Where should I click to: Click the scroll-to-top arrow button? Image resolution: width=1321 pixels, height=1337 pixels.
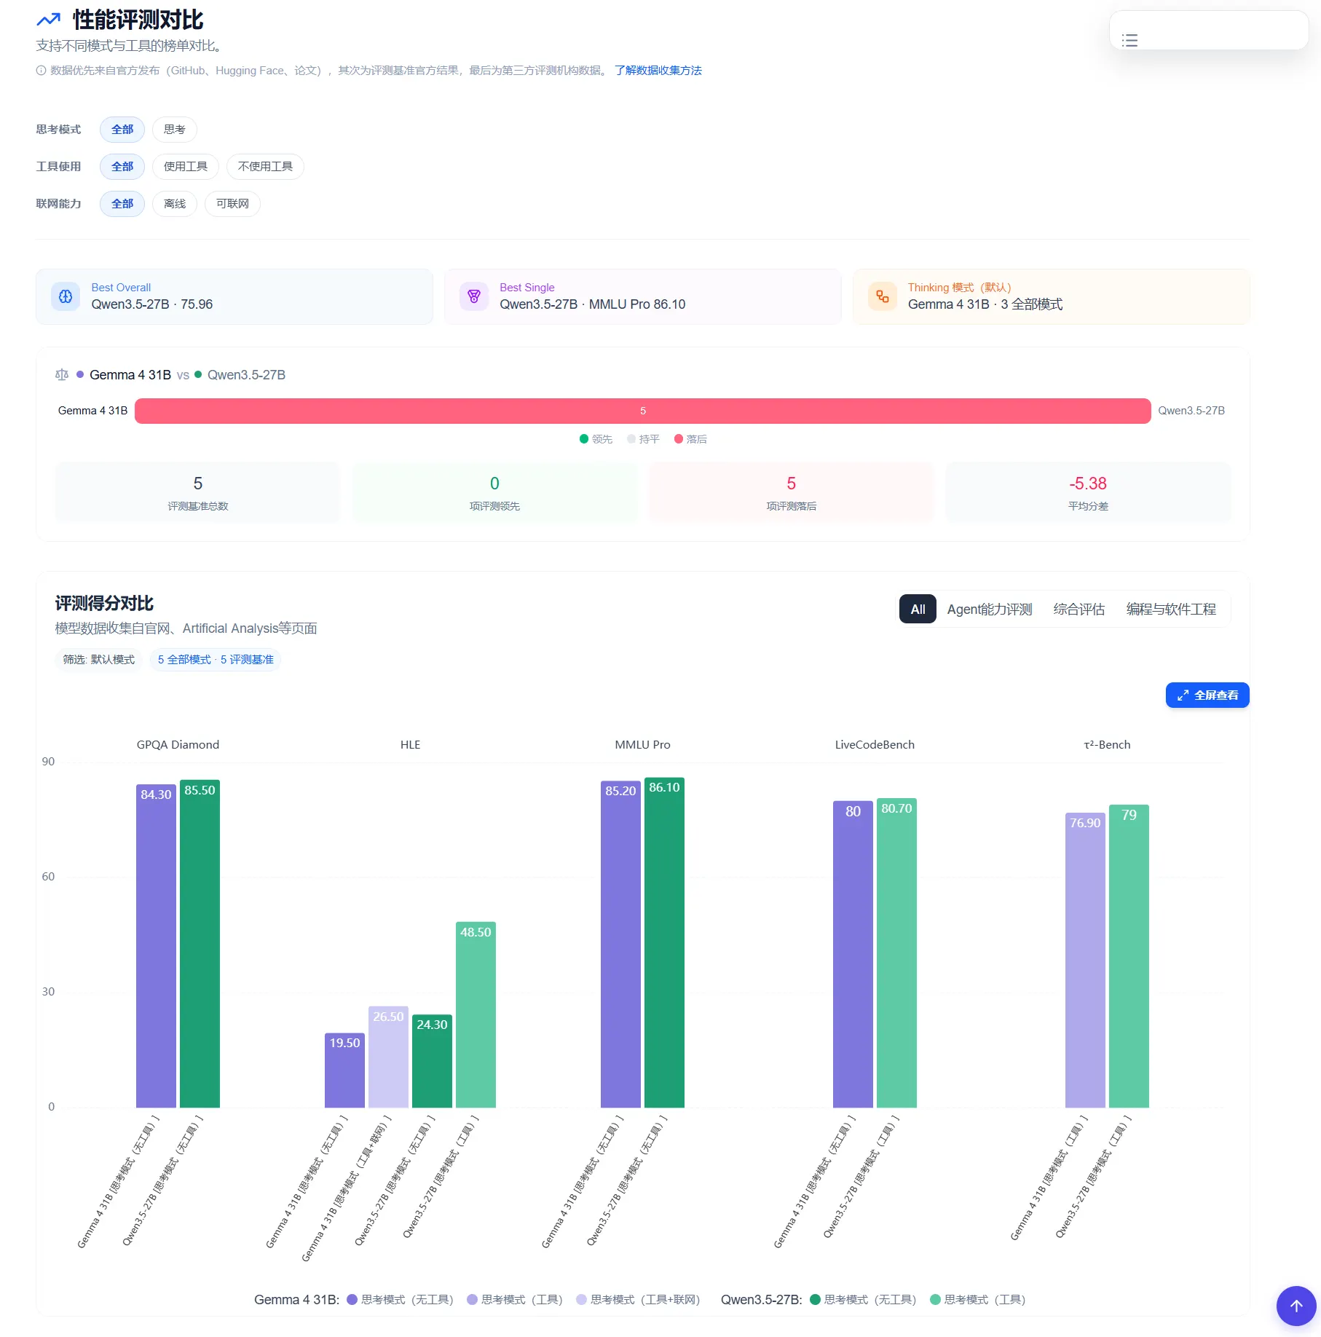1296,1306
